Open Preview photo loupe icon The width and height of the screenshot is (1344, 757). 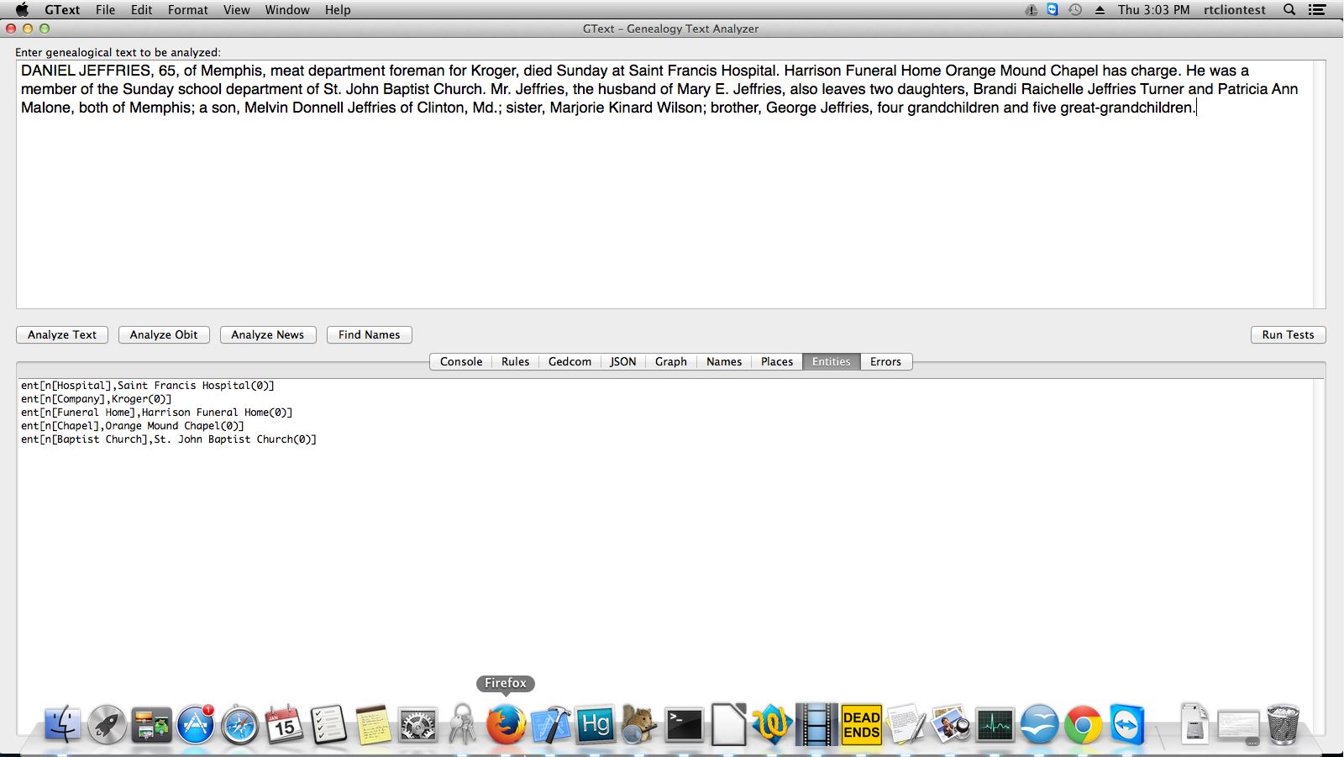[950, 724]
